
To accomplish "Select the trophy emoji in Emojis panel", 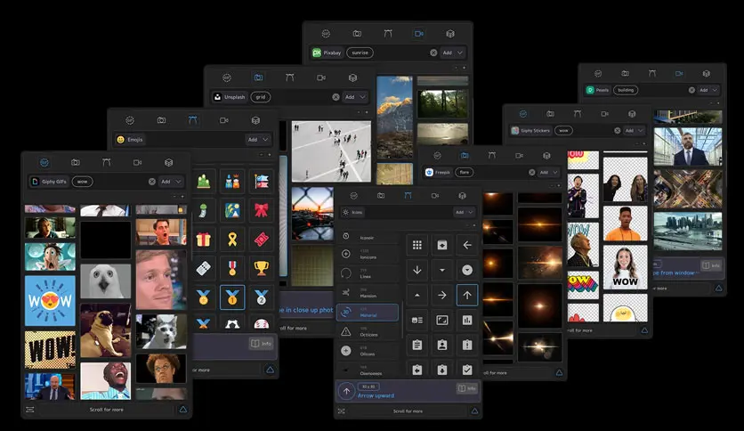I will click(261, 268).
